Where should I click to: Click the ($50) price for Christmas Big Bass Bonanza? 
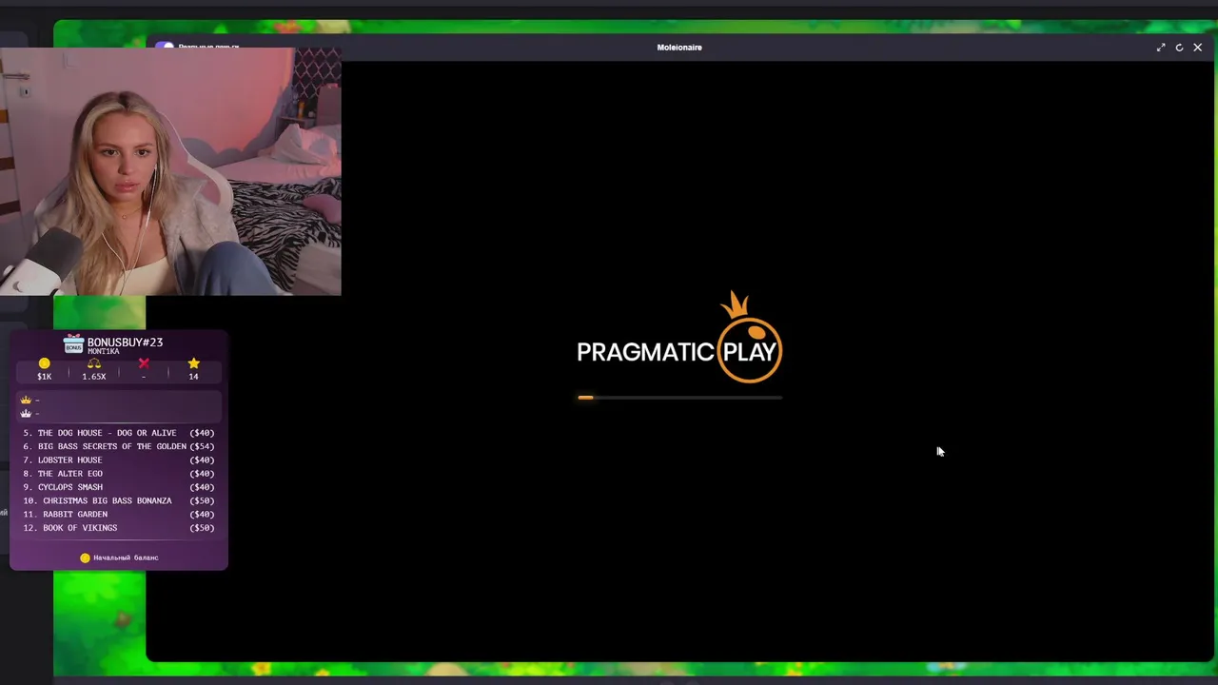click(202, 500)
